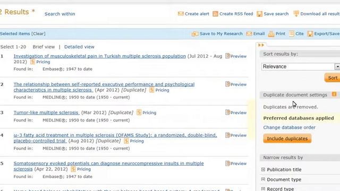Click the Save to My Research folder icon
This screenshot has height=191, width=340.
195,34
